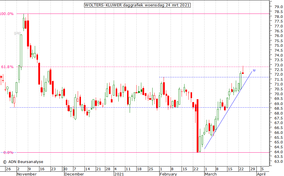Click the 2021 year label
Screen dimensions: 284x176
[x=119, y=174]
